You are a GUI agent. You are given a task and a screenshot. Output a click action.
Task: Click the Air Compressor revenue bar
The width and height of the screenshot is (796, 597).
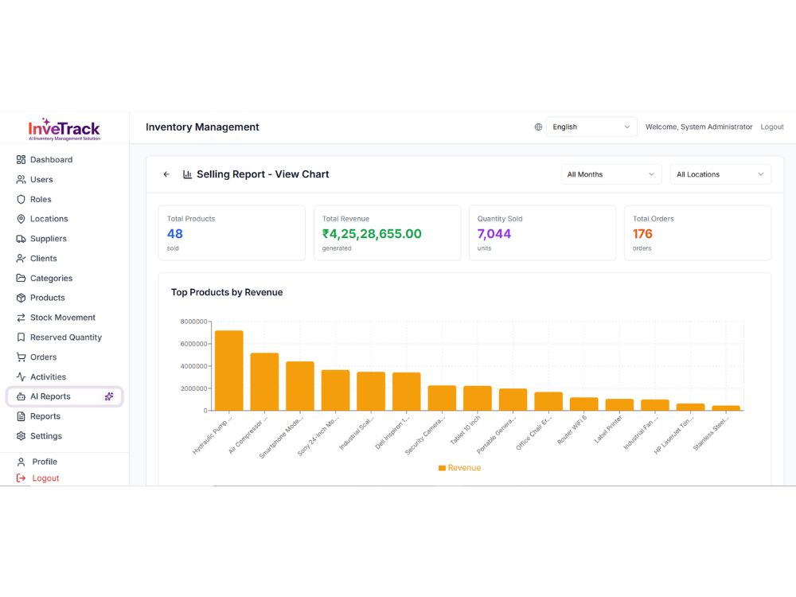(x=264, y=382)
